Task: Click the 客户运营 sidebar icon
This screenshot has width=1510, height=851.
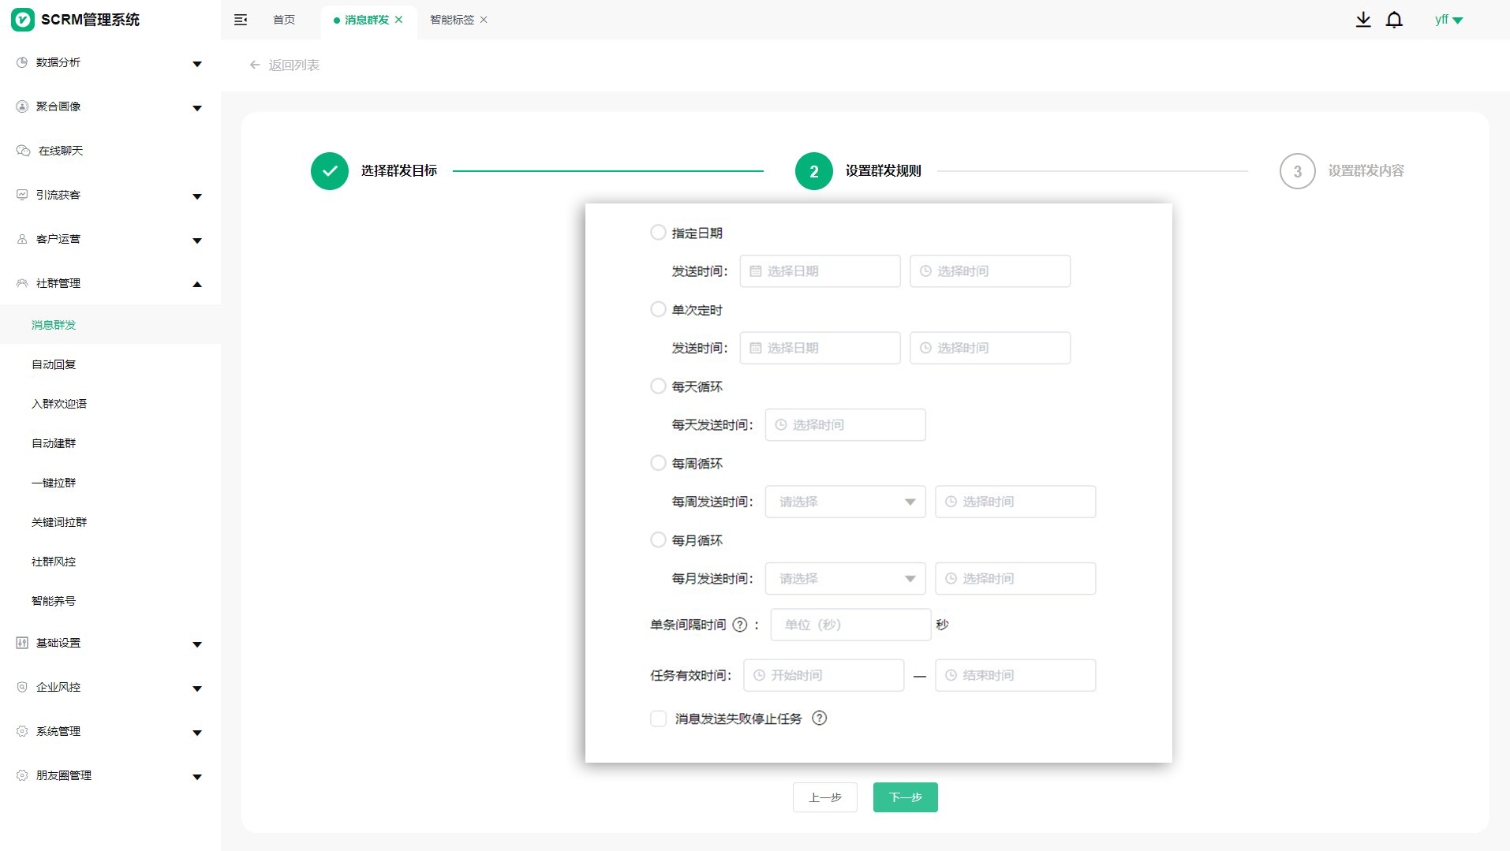Action: pos(22,239)
